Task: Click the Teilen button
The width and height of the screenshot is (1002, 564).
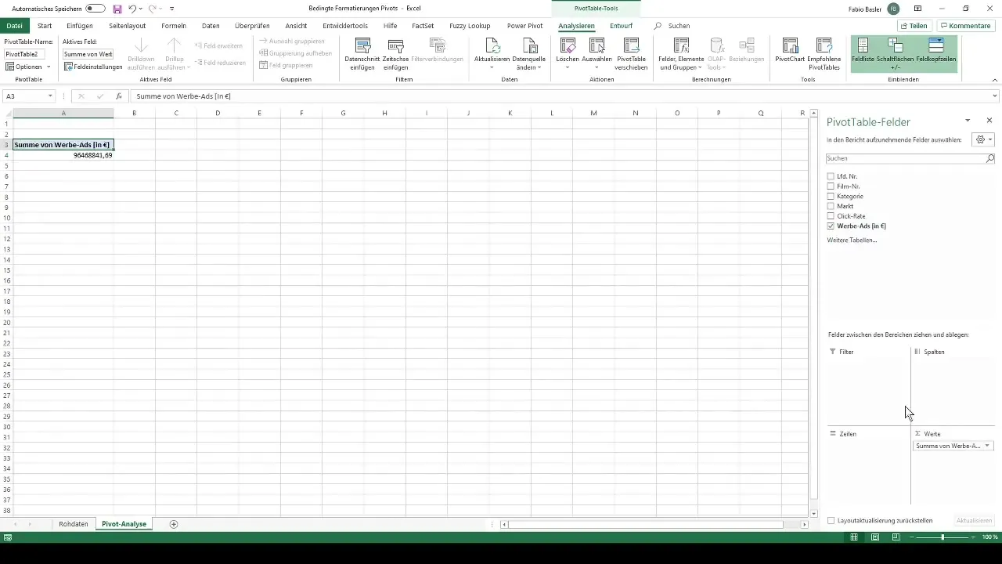Action: point(914,26)
